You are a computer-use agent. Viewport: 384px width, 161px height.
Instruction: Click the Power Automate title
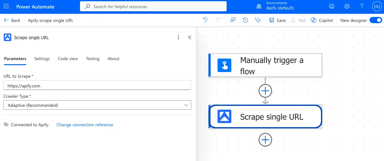(35, 7)
